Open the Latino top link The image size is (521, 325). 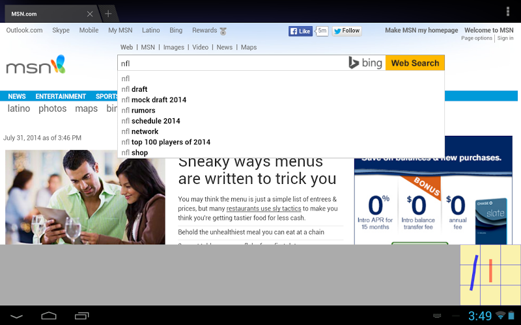(151, 30)
